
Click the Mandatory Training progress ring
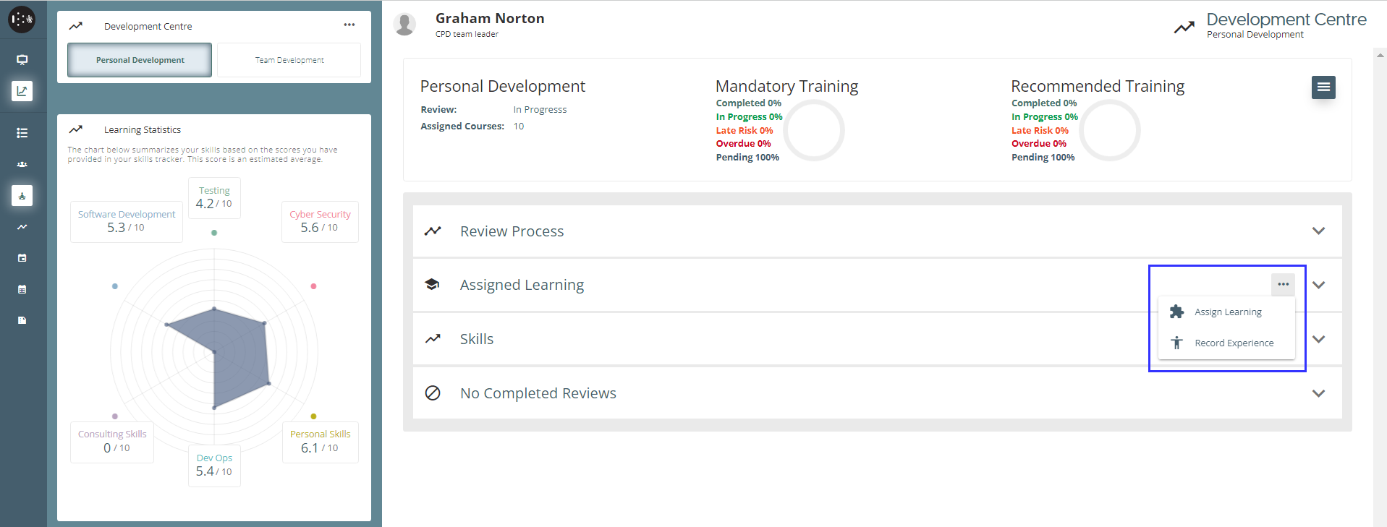coord(814,131)
